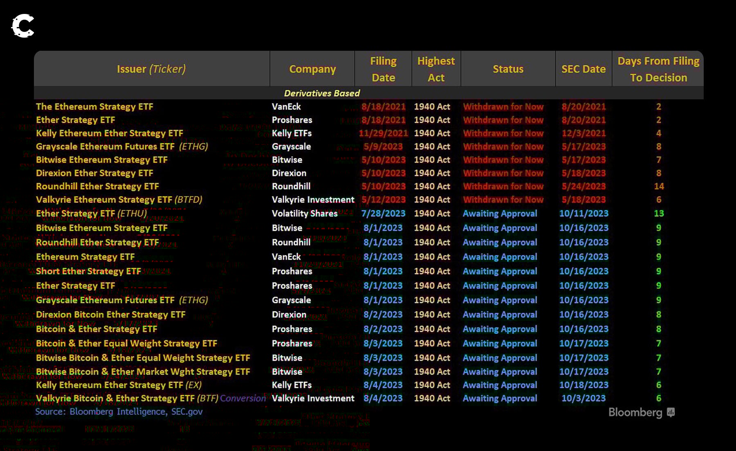Click Bitwise Bitcoin & Ether Market Wght Strategy ETF
The height and width of the screenshot is (451, 736).
coord(143,372)
